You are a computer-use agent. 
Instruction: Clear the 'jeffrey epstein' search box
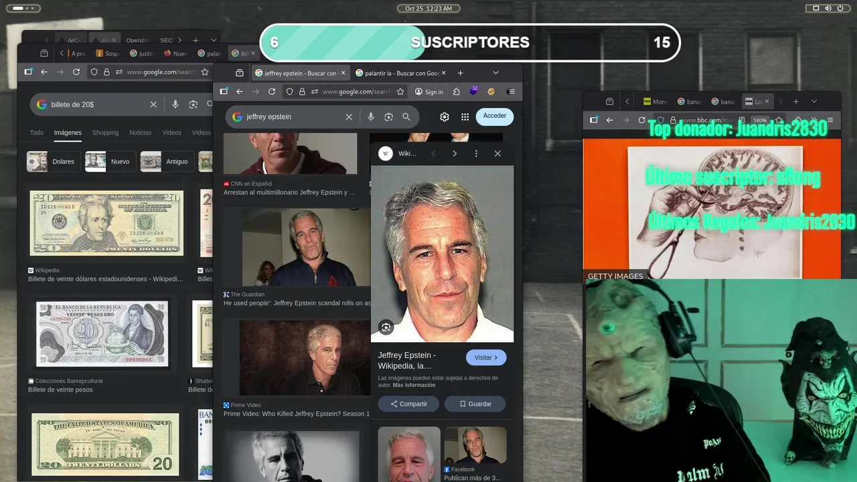point(349,116)
